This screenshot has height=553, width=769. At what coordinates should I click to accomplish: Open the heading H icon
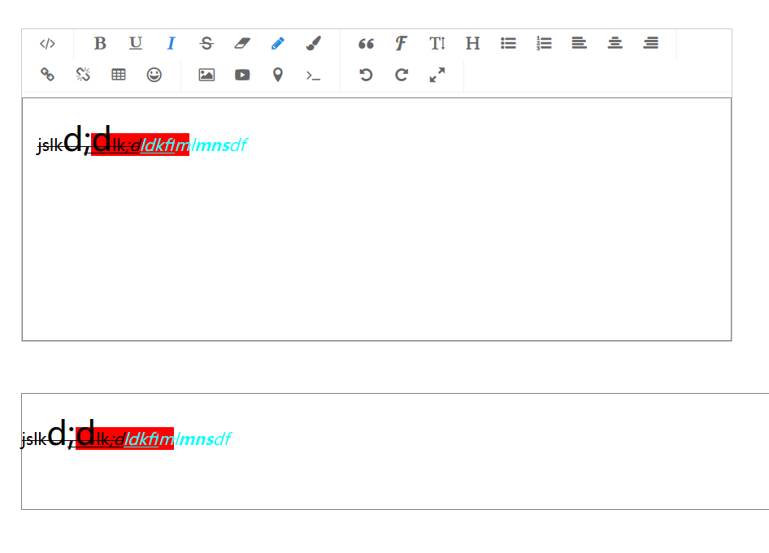point(473,44)
